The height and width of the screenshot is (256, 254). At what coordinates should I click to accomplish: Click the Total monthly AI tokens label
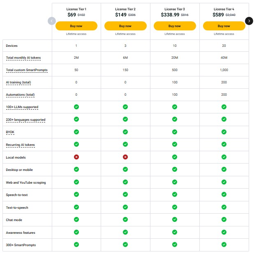click(23, 58)
